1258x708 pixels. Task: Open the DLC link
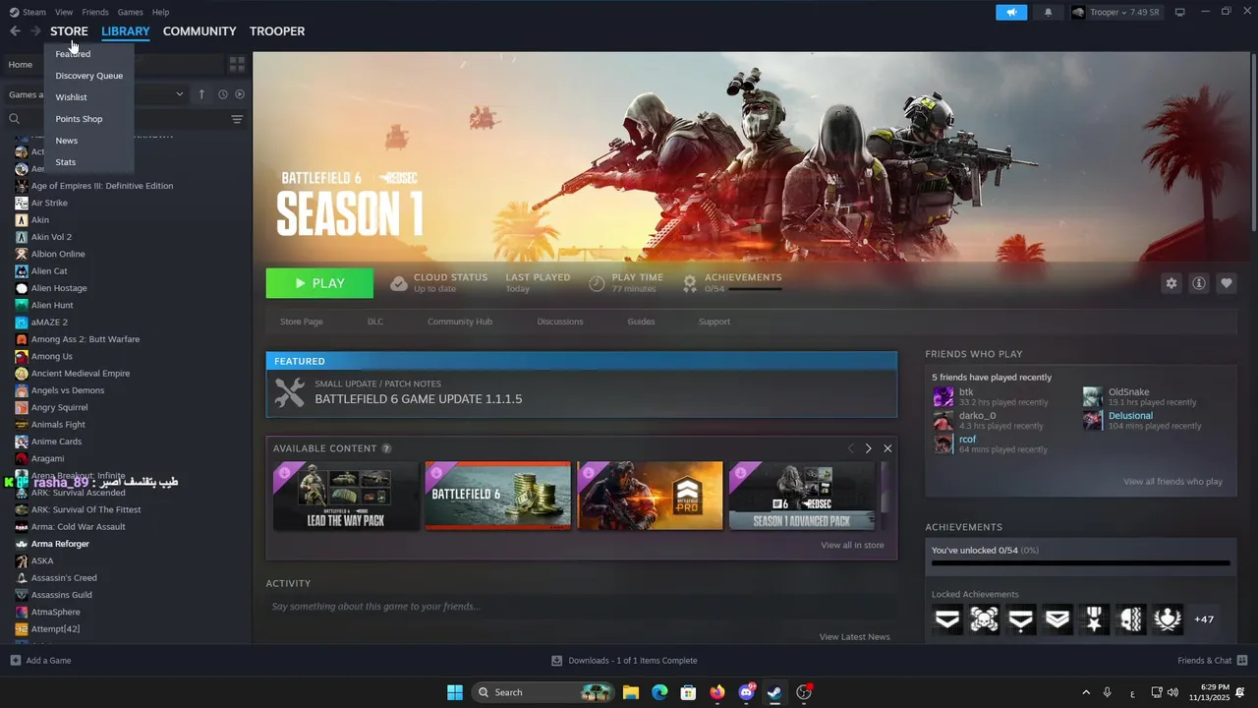pyautogui.click(x=375, y=322)
